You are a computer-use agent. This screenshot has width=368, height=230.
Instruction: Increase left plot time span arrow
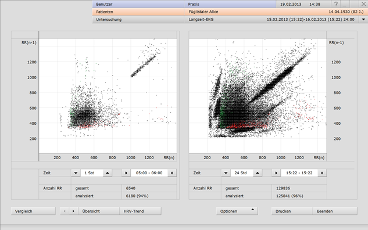(x=108, y=173)
